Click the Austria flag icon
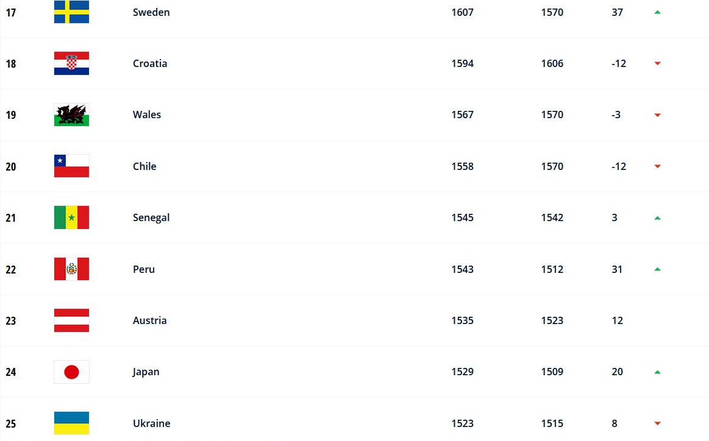 tap(71, 320)
